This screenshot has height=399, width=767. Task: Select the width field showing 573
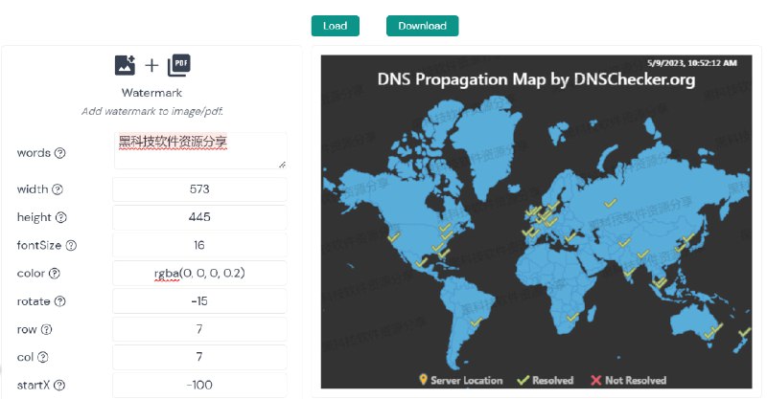(x=199, y=189)
